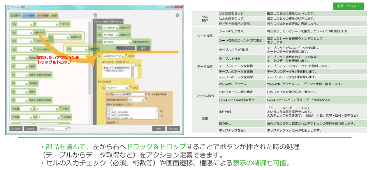The height and width of the screenshot is (170, 373).
Task: Click the first field of the 行挿入 block
Action: tap(26, 108)
